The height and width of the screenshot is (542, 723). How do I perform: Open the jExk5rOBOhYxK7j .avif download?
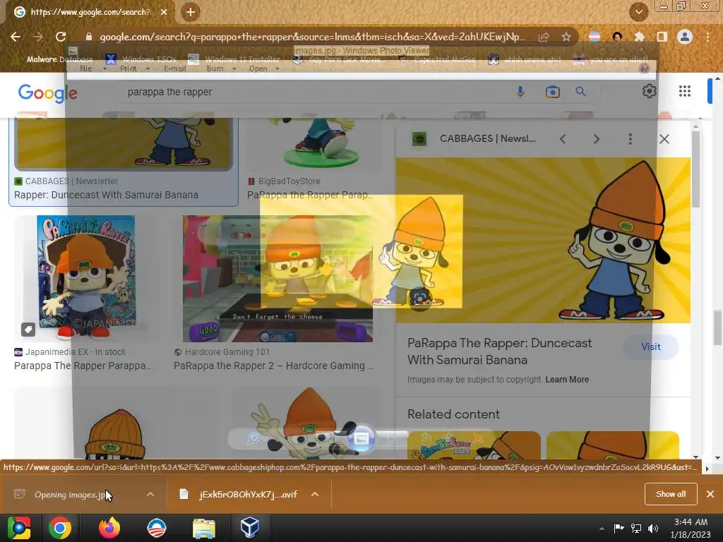click(x=248, y=494)
